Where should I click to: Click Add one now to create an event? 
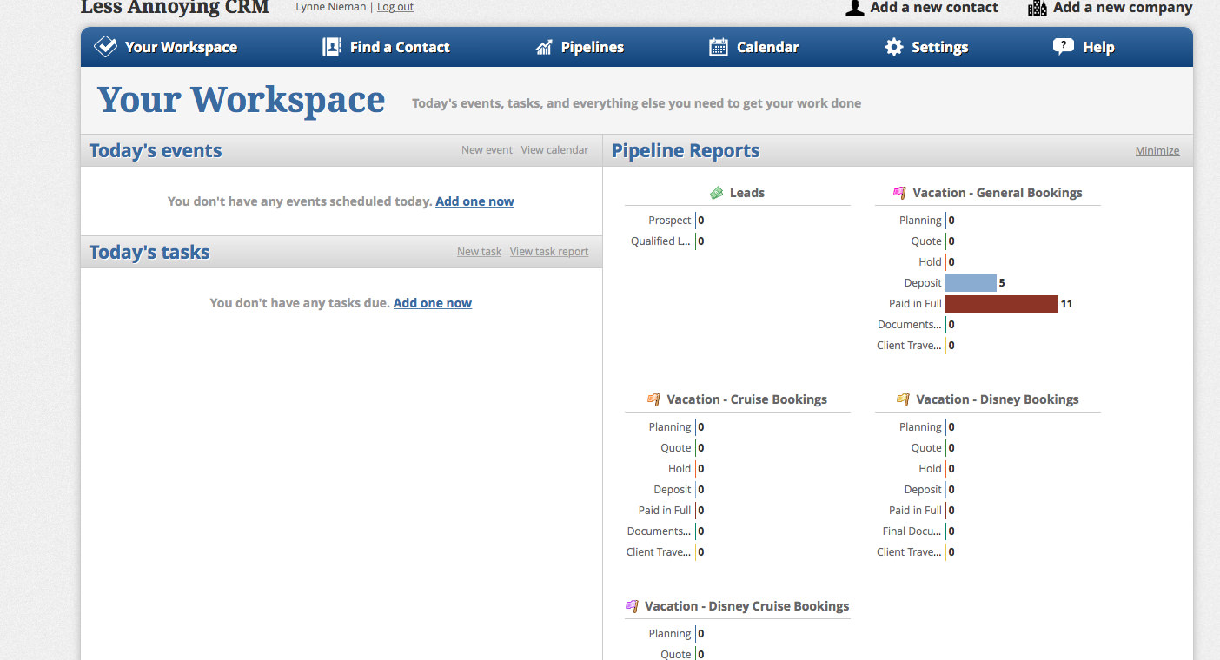tap(474, 201)
